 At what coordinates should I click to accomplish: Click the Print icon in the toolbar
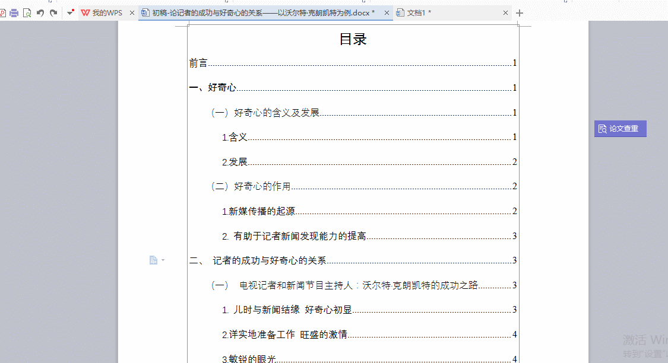[x=13, y=12]
